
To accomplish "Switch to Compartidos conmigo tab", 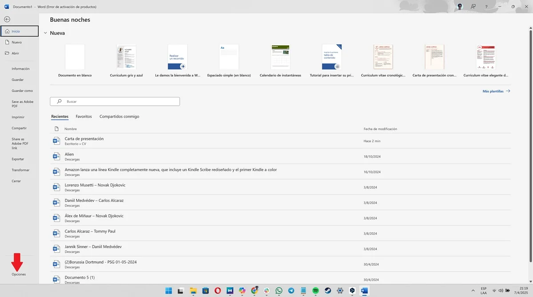I will (119, 116).
